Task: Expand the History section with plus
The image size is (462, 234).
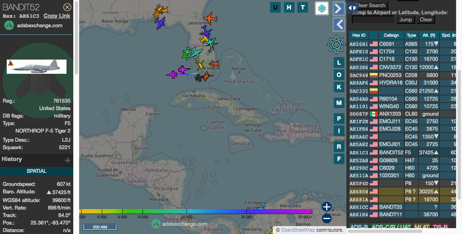Action: (x=67, y=160)
